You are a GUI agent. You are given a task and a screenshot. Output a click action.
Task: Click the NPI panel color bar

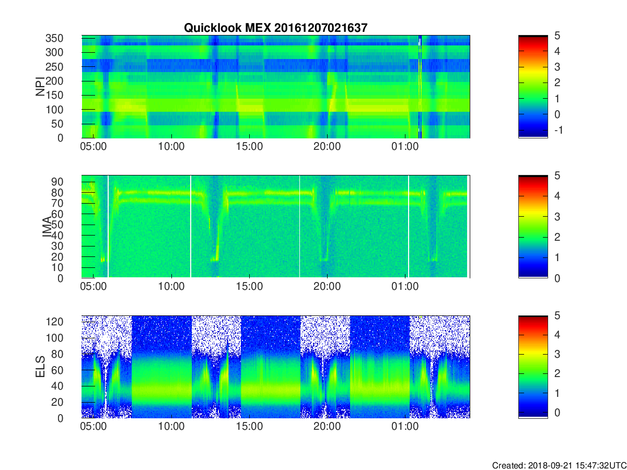[533, 87]
